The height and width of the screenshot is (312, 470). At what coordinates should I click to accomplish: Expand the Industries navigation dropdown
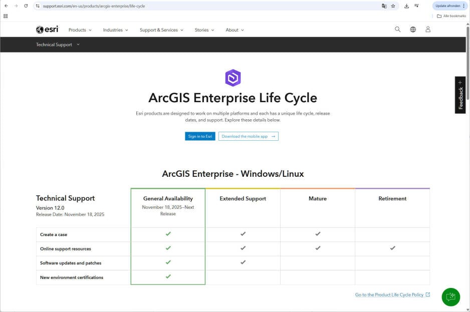tap(115, 30)
